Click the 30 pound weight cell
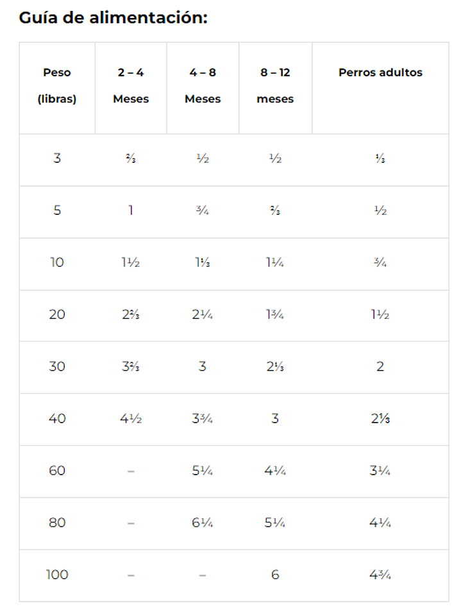The height and width of the screenshot is (615, 461). pos(57,367)
